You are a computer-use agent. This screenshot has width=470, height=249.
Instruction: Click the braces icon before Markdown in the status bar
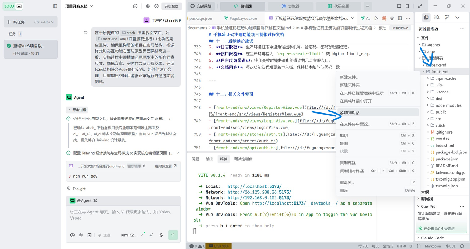[x=419, y=246]
